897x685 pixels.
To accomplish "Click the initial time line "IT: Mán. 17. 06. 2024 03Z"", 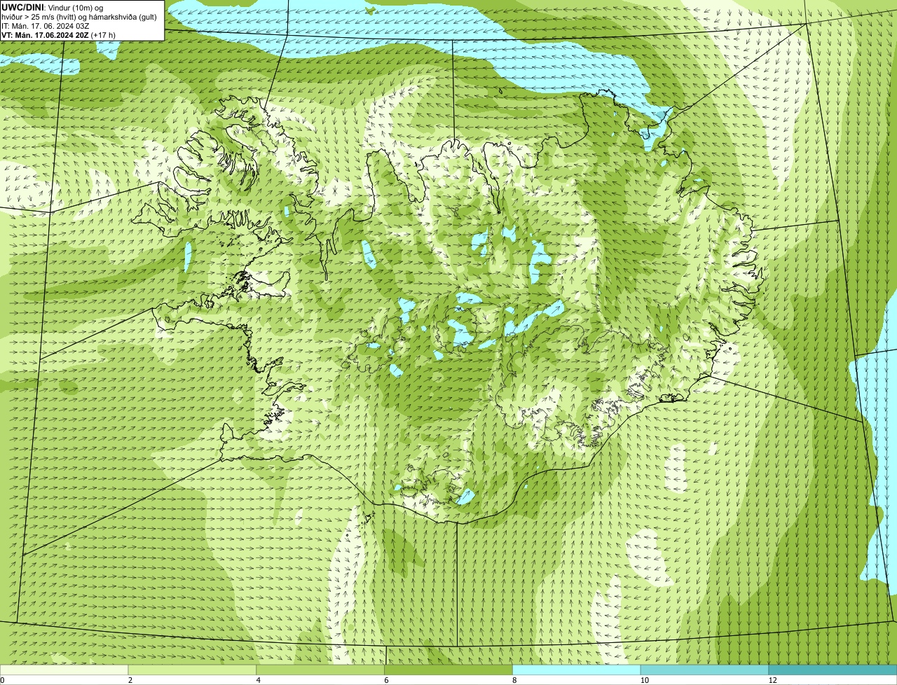I will pos(45,25).
